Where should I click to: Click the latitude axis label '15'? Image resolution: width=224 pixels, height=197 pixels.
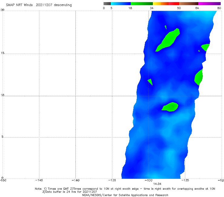pyautogui.click(x=2, y=53)
